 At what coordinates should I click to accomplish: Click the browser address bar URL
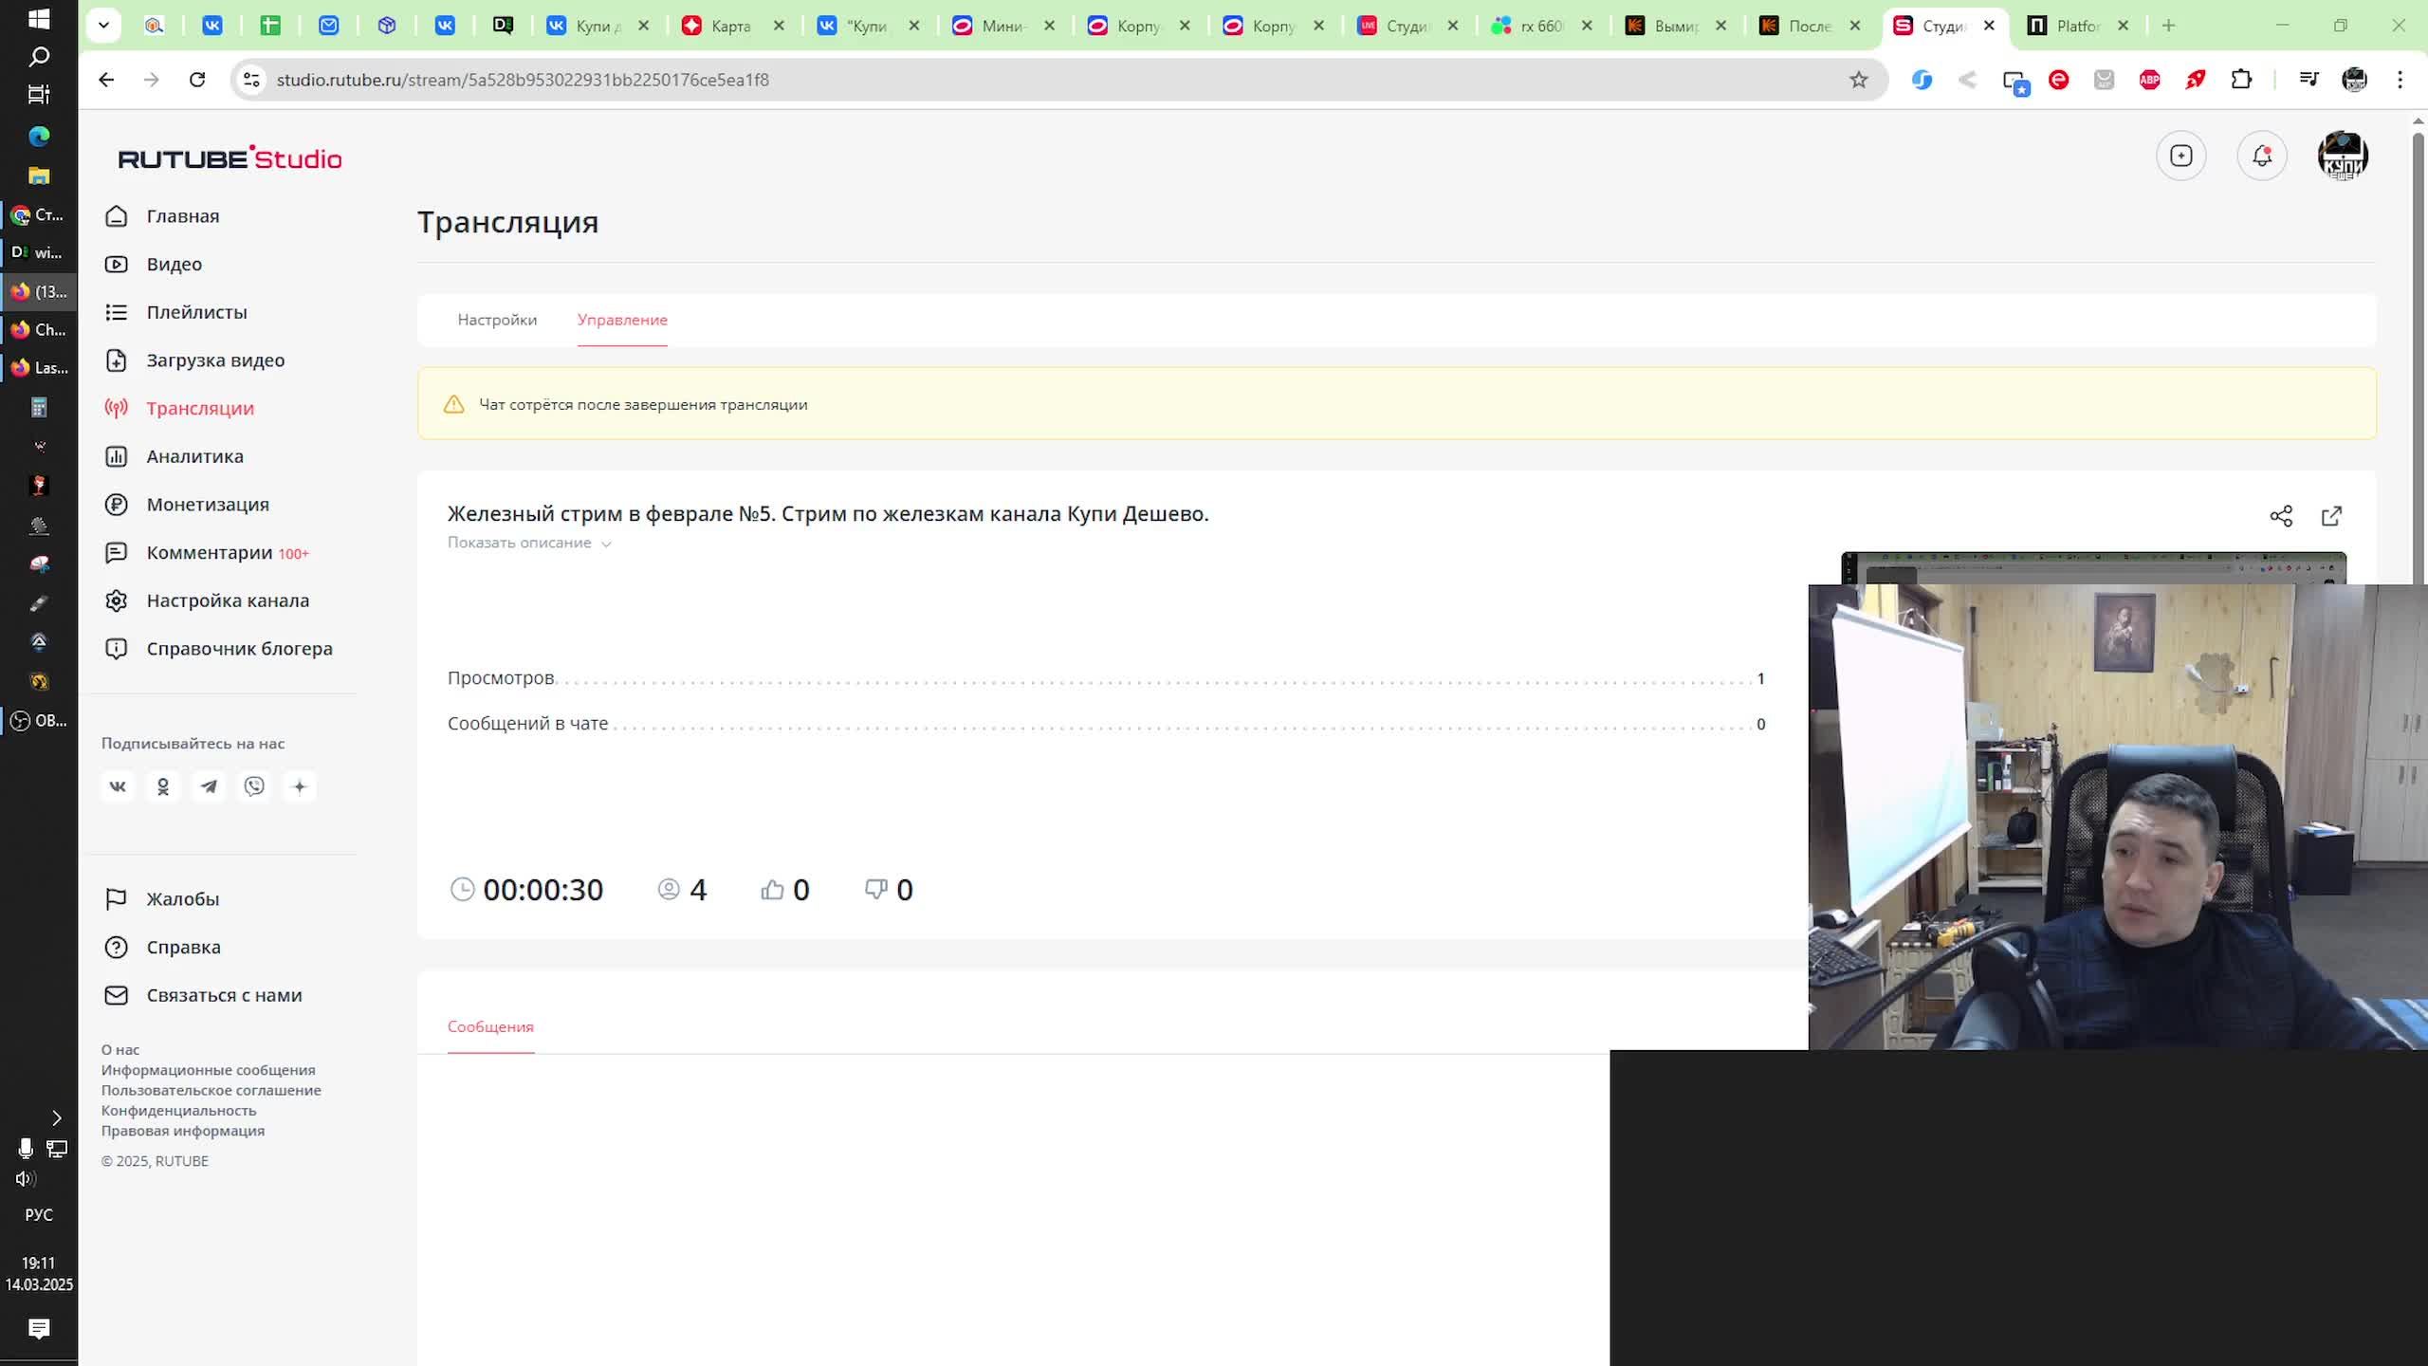[522, 80]
